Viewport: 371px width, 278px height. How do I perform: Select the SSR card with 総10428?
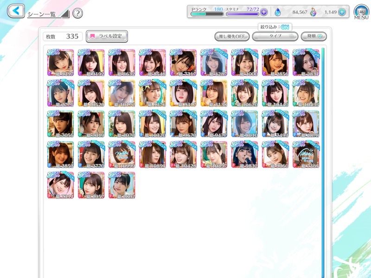pyautogui.click(x=183, y=155)
